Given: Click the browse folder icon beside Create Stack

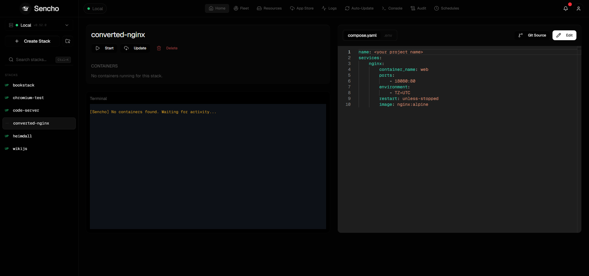Looking at the screenshot, I should point(68,41).
